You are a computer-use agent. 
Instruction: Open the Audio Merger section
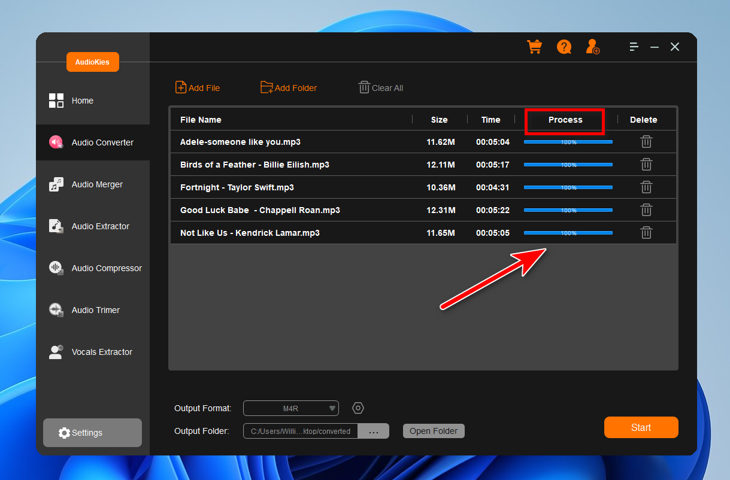point(93,184)
